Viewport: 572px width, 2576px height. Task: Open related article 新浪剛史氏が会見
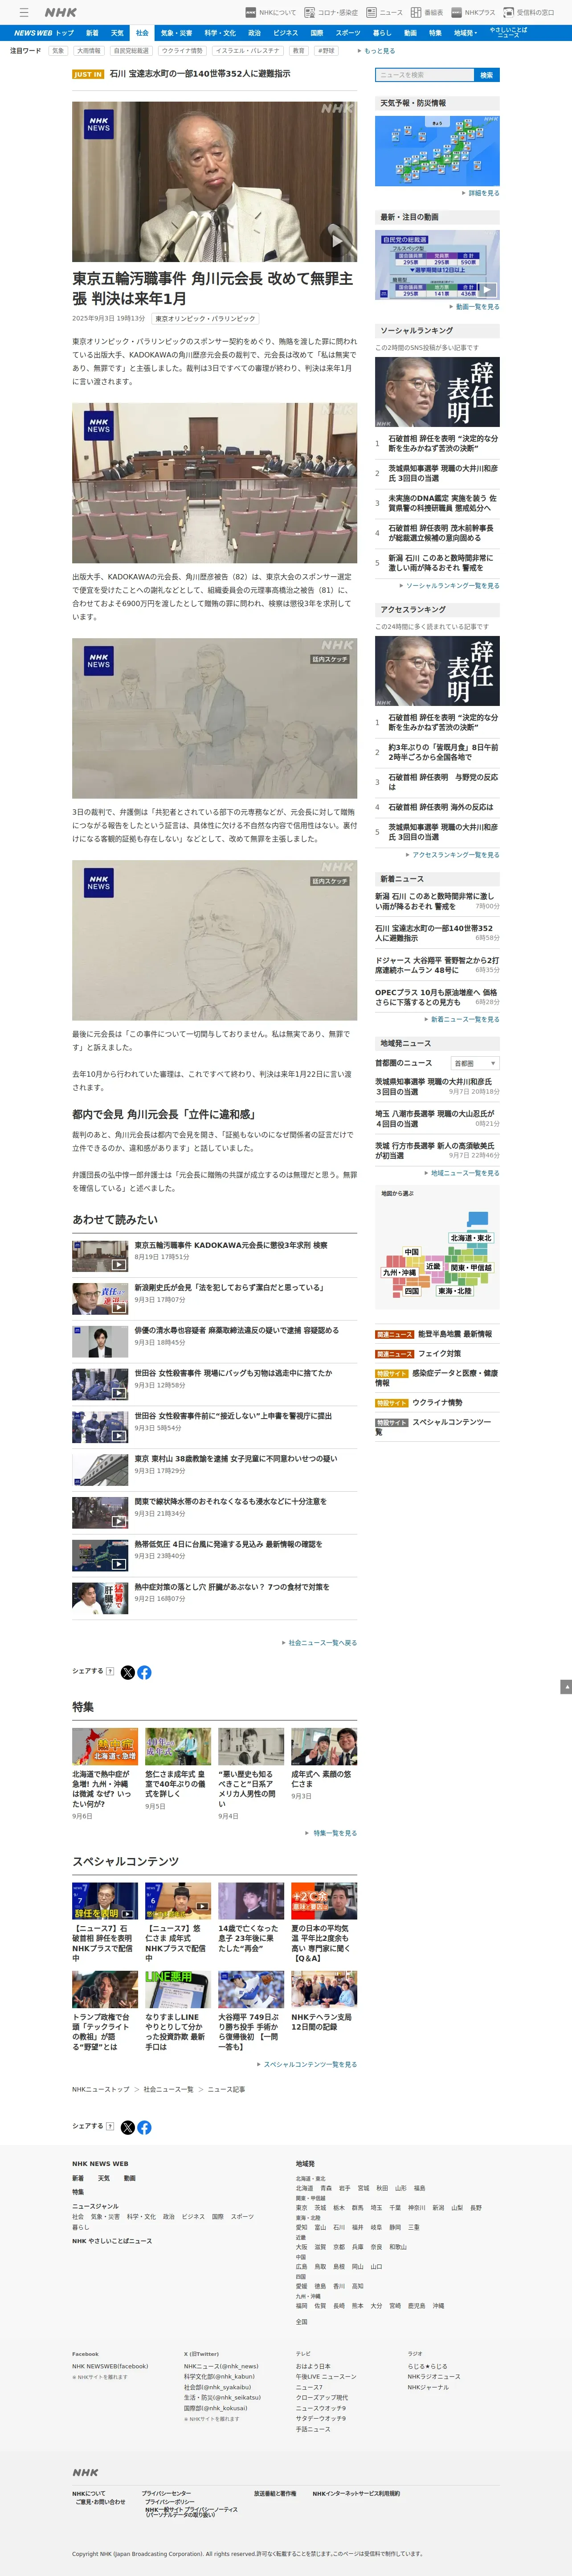tap(229, 1288)
